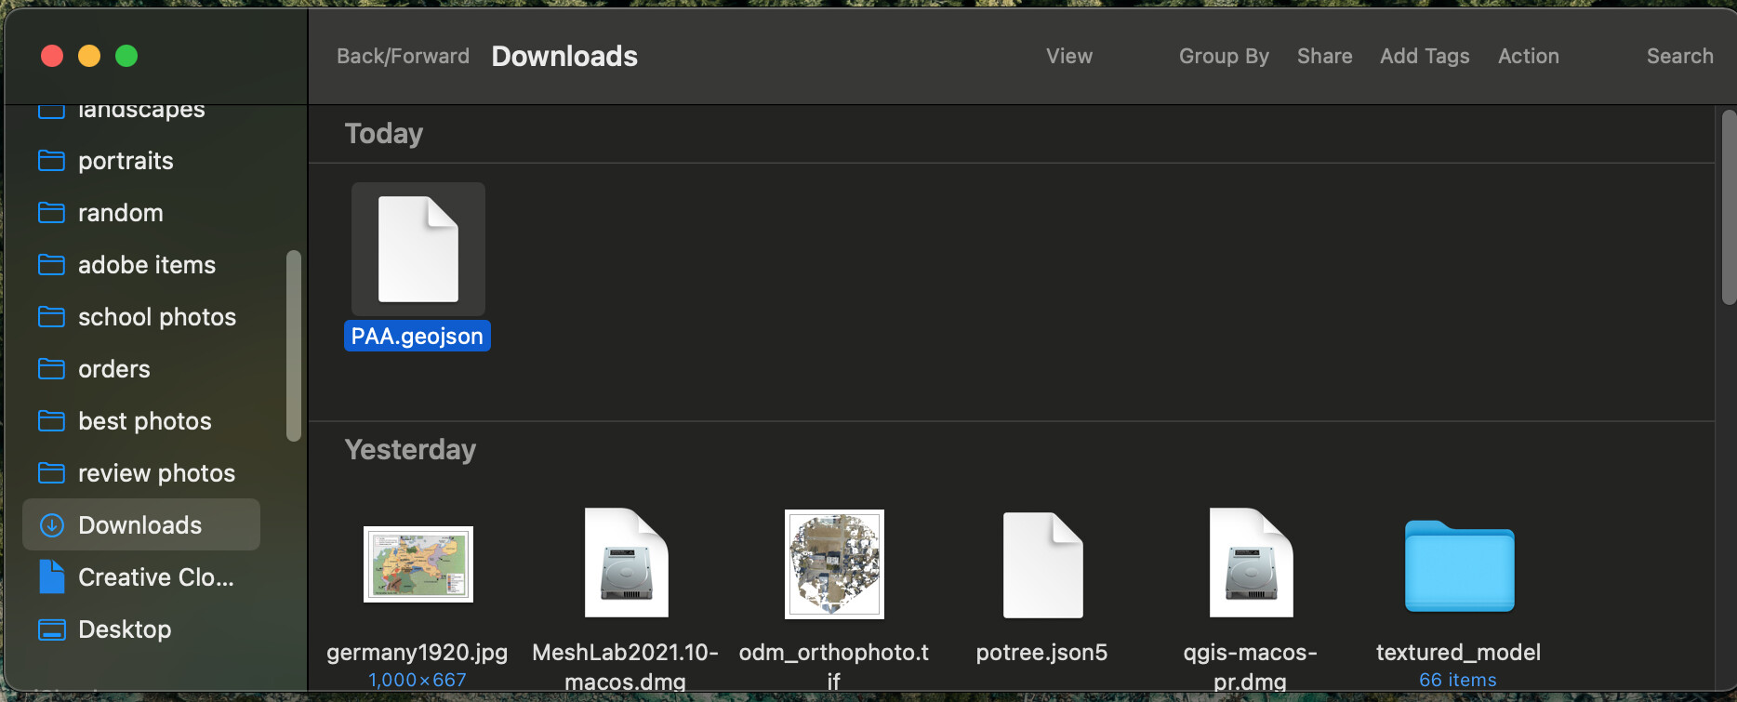This screenshot has width=1737, height=702.
Task: Click the Share toolbar button
Action: (1324, 56)
